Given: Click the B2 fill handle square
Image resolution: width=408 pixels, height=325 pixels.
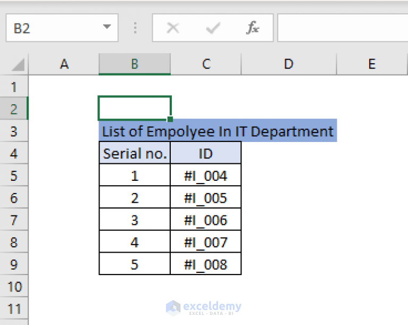Looking at the screenshot, I should (x=170, y=119).
